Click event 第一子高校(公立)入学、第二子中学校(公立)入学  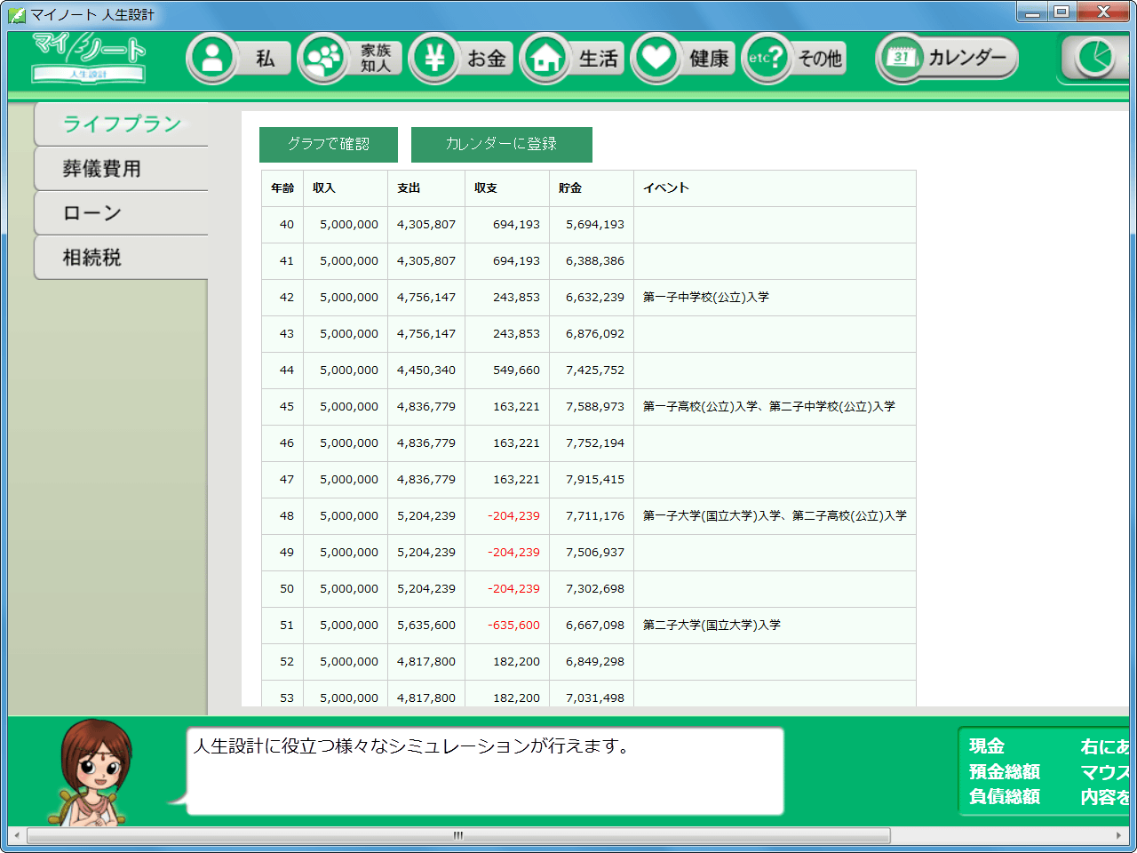pos(769,407)
